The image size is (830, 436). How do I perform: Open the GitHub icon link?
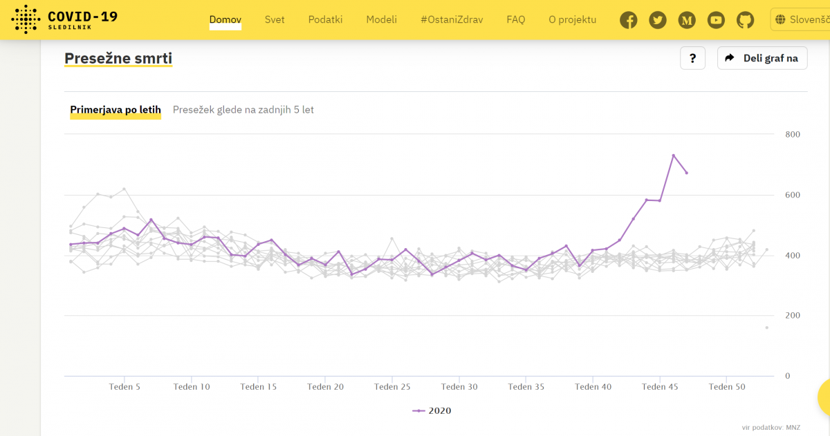click(745, 20)
